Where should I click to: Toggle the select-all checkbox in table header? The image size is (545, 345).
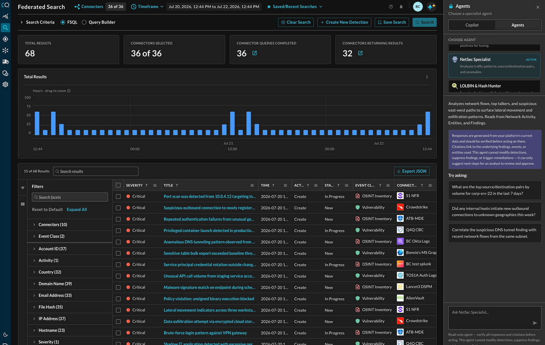coord(118,185)
